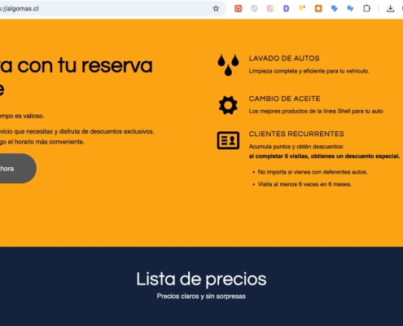
Task: Open the gray circular extension icon
Action: click(x=254, y=9)
